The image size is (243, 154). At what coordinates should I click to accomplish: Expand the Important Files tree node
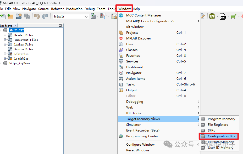pos(5,40)
